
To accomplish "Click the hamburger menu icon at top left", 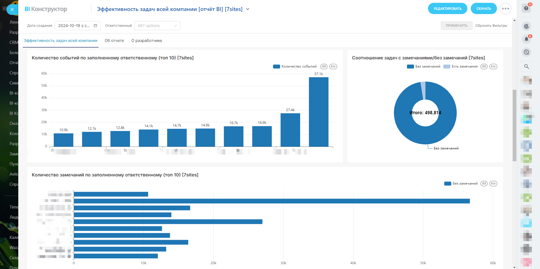I will tap(4, 8).
